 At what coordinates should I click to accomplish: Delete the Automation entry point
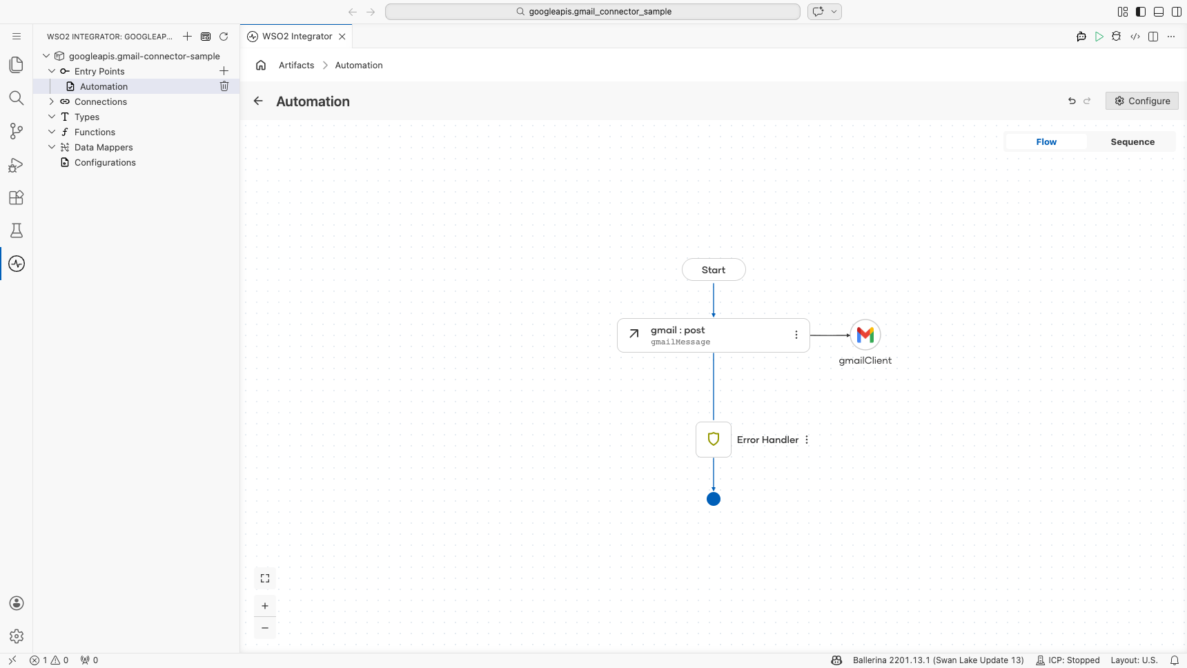[224, 86]
